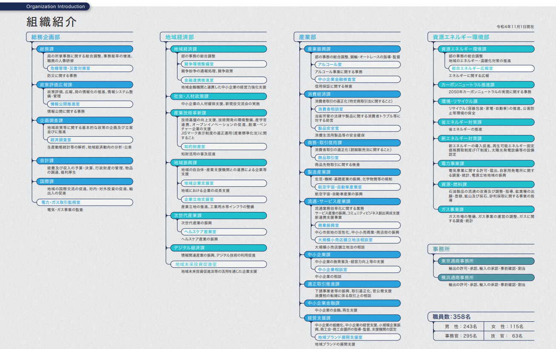Click the 産業技術革新課 section bar
556x349 pixels.
(218, 113)
